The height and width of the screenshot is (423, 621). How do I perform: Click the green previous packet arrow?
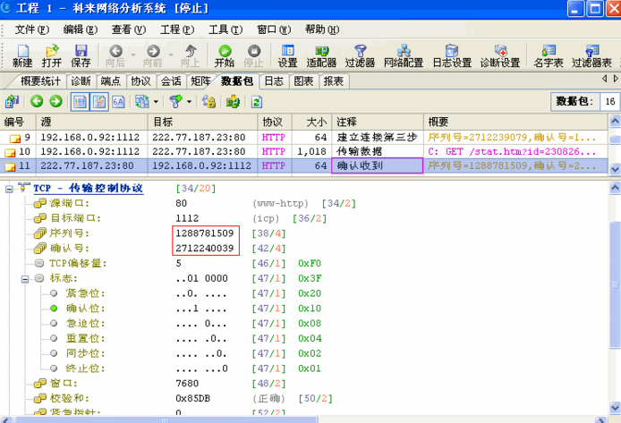click(x=37, y=102)
